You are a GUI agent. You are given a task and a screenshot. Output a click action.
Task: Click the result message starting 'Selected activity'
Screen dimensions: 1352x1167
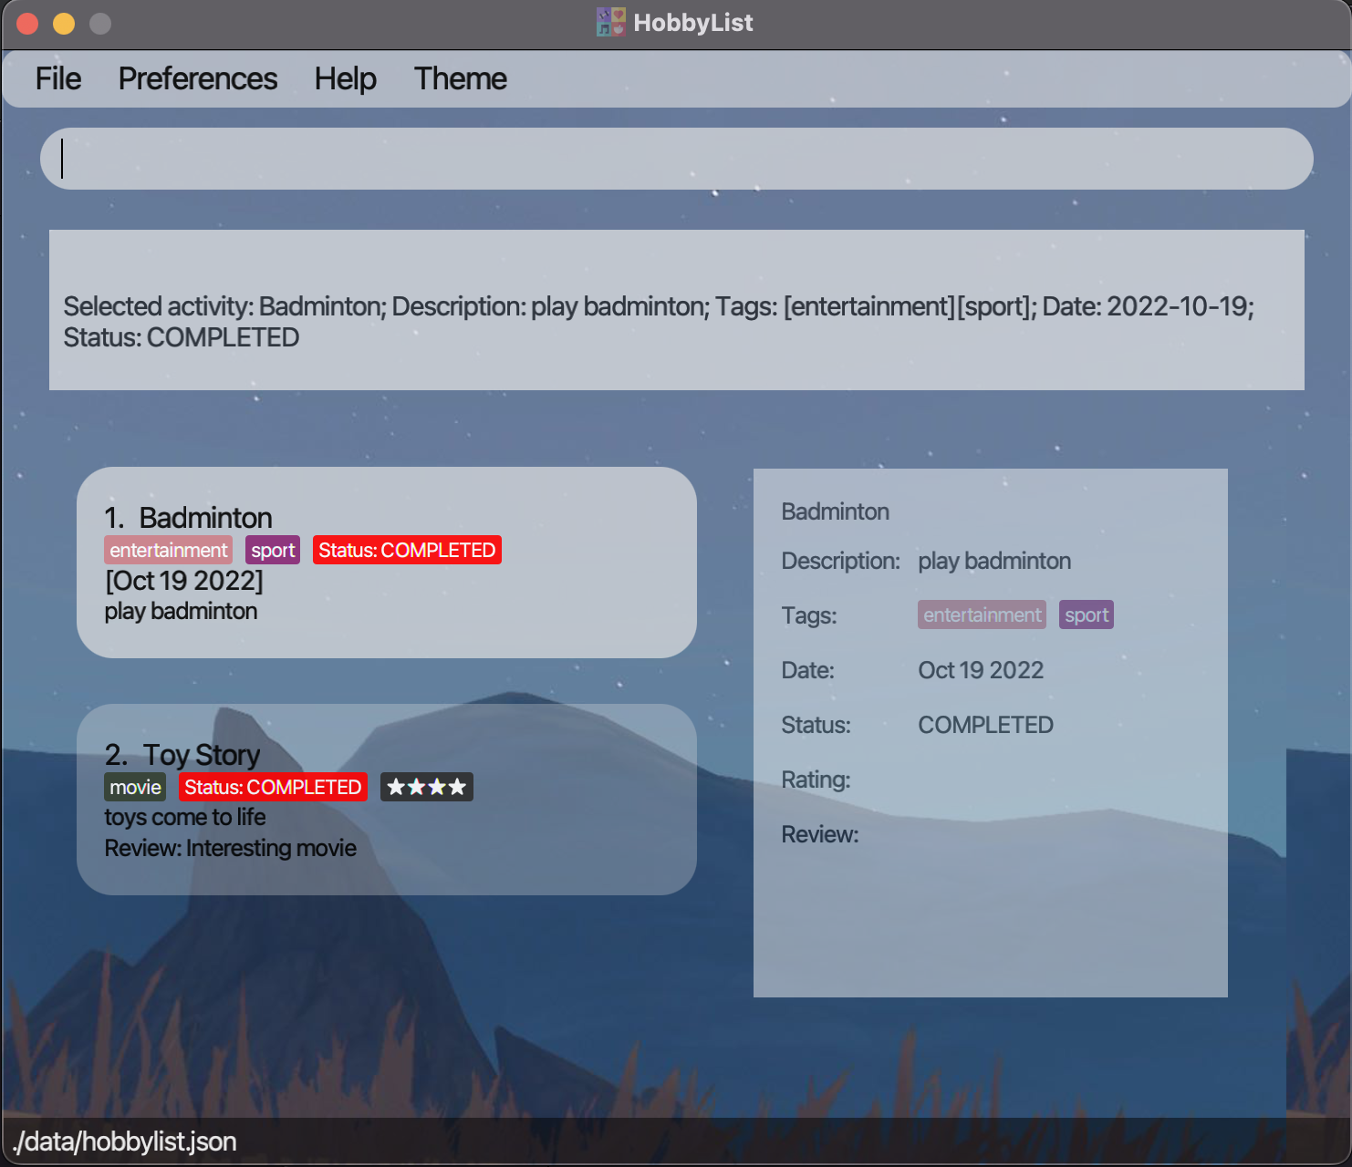[x=659, y=322]
